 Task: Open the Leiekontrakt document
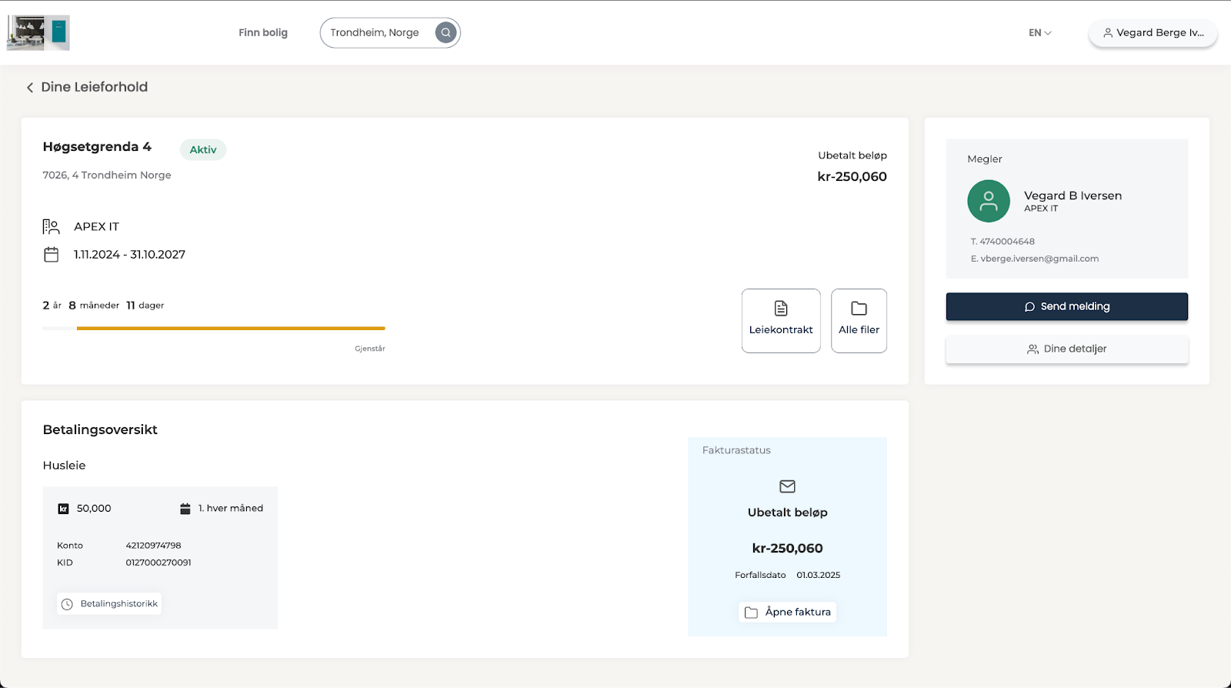780,321
